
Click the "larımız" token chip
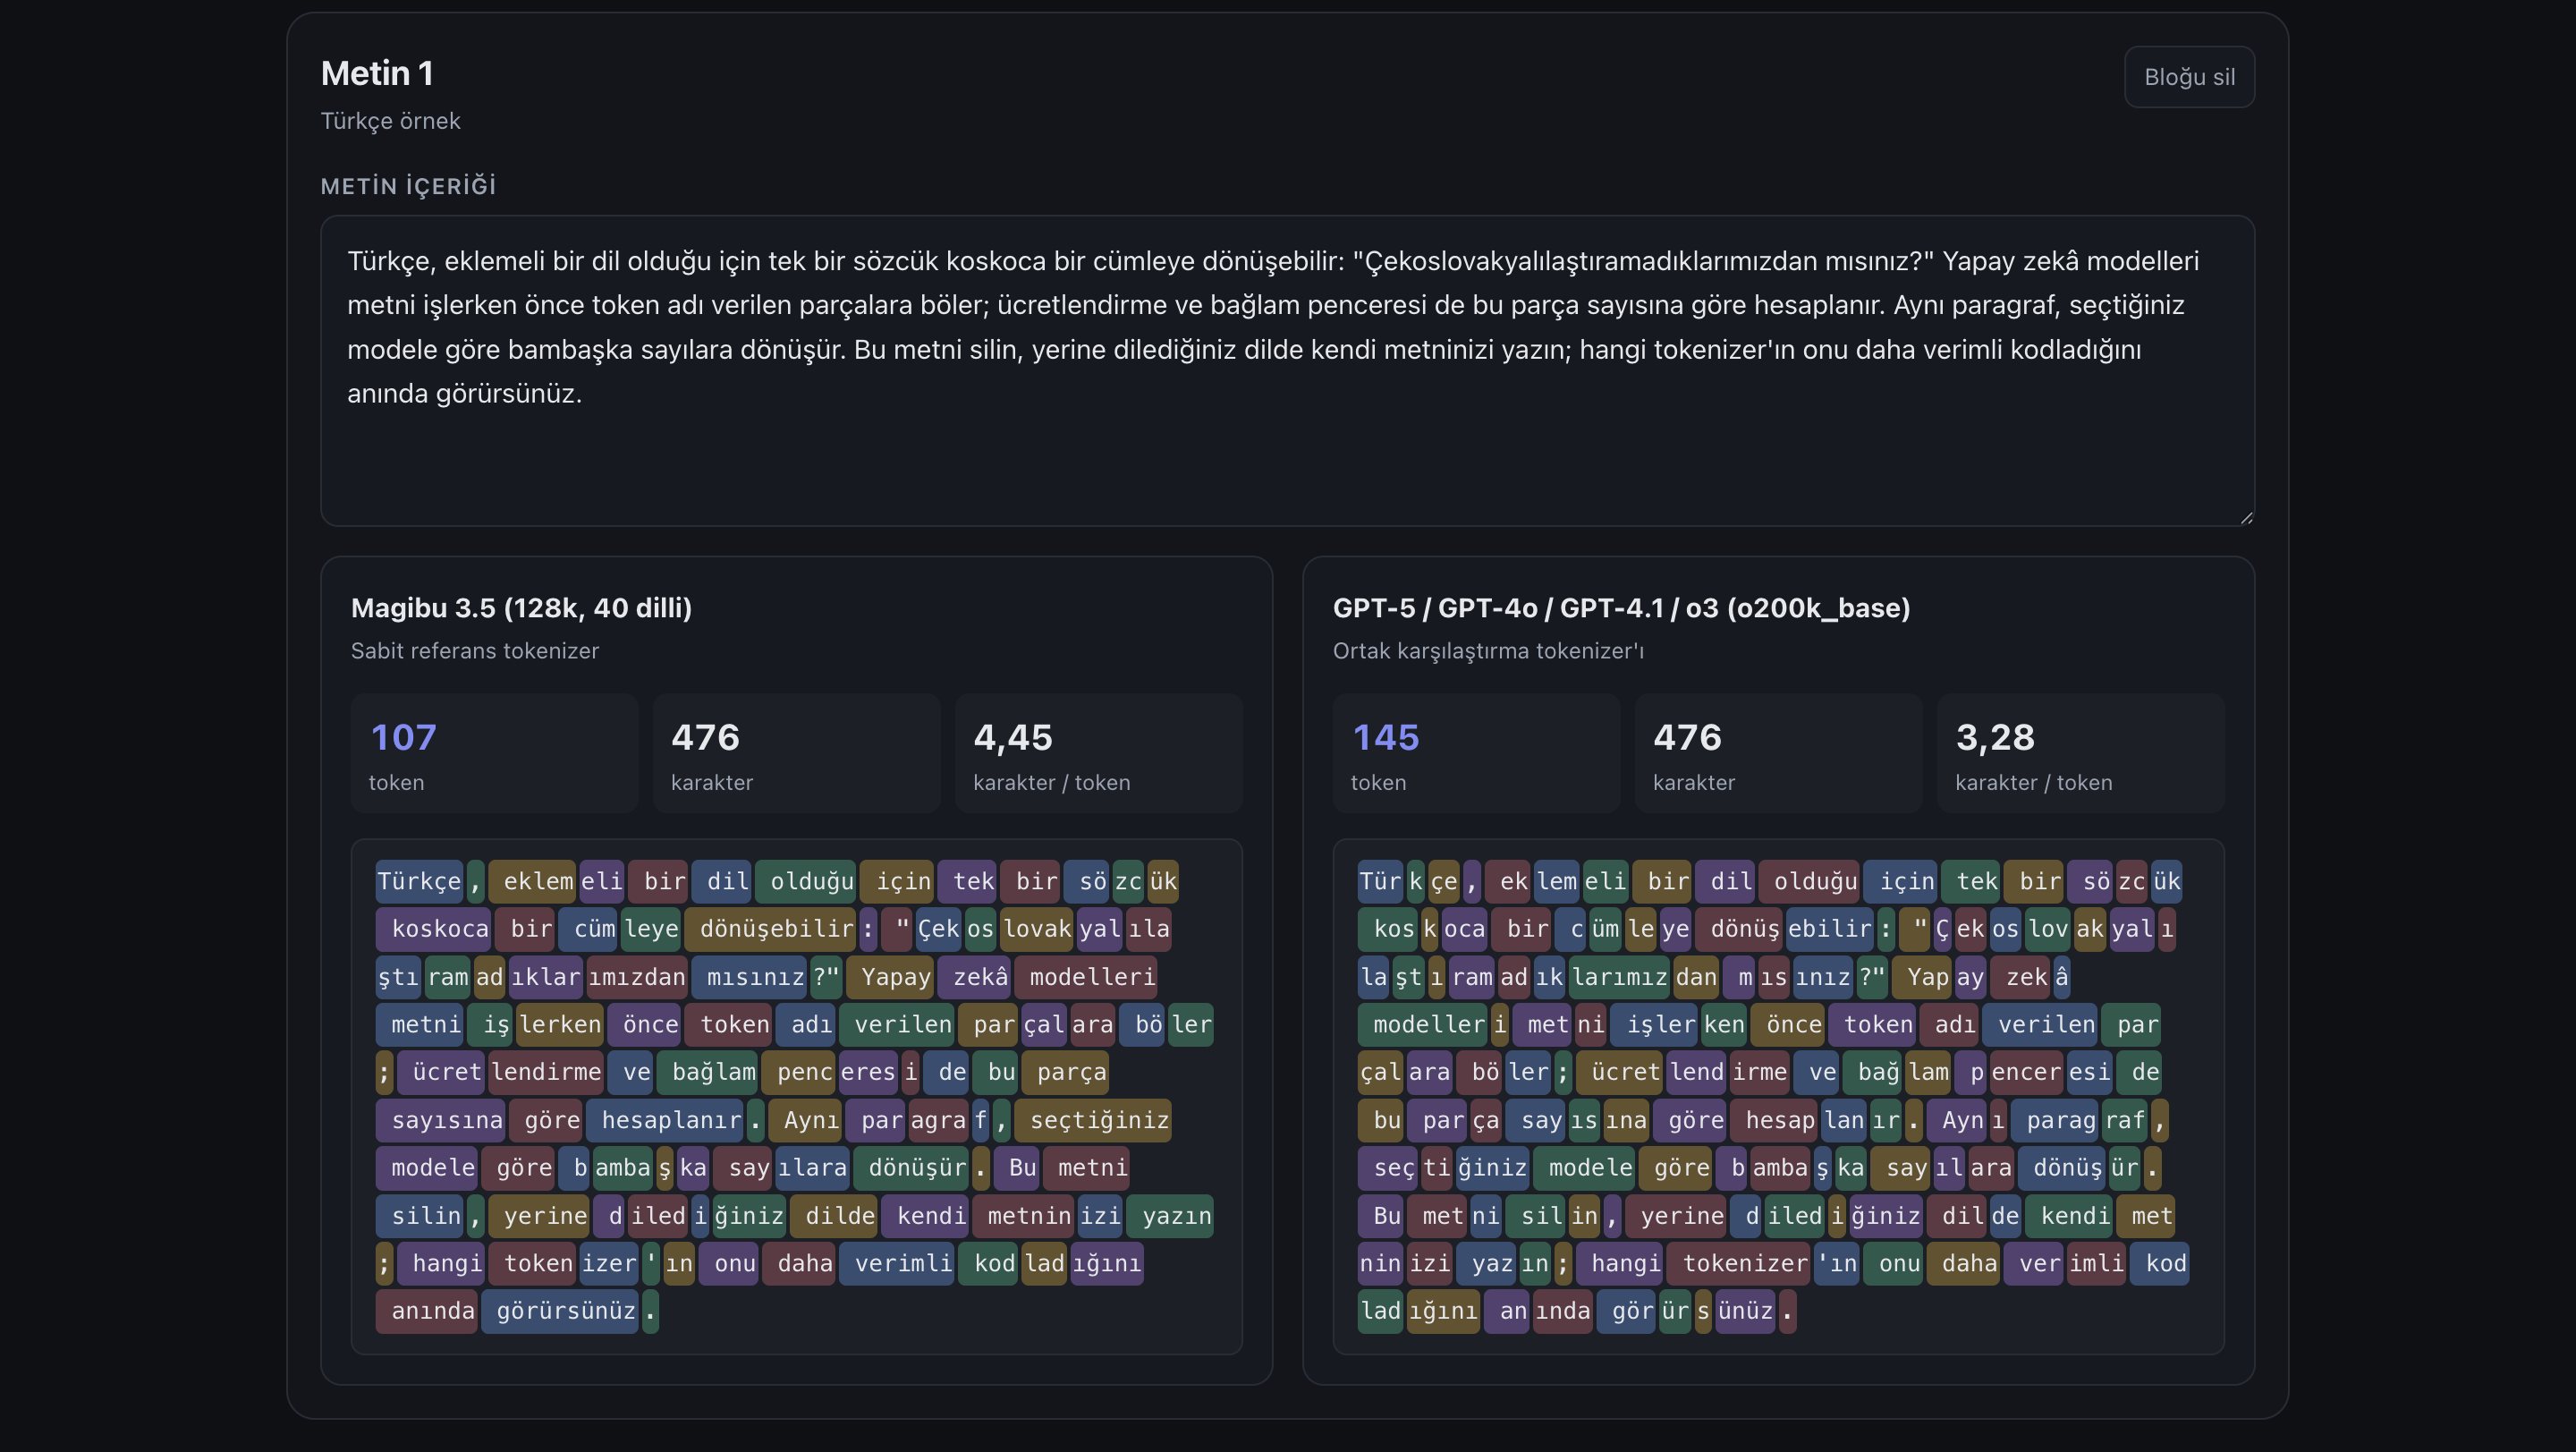click(x=1619, y=977)
